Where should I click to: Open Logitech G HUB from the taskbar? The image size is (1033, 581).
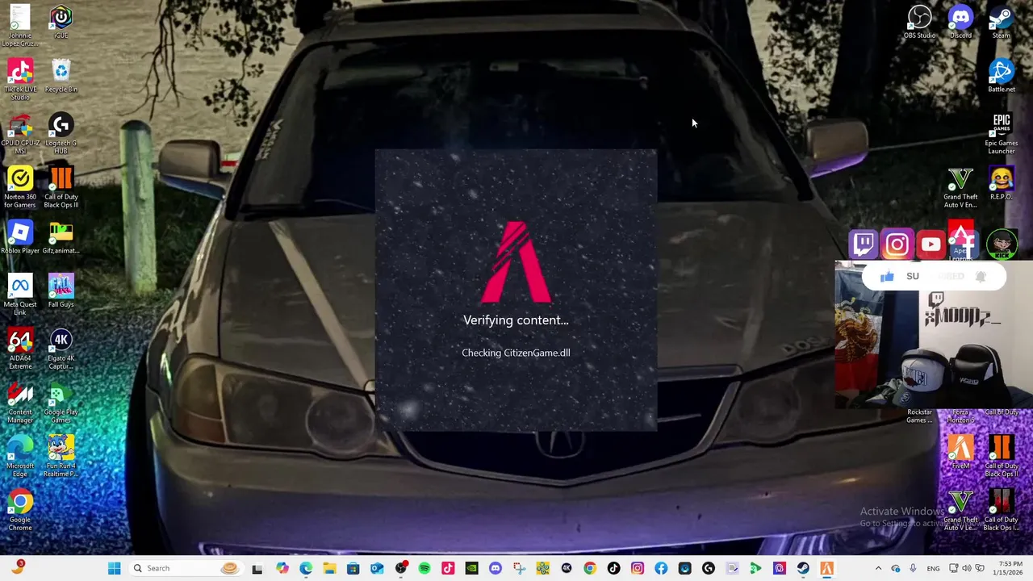pos(709,568)
